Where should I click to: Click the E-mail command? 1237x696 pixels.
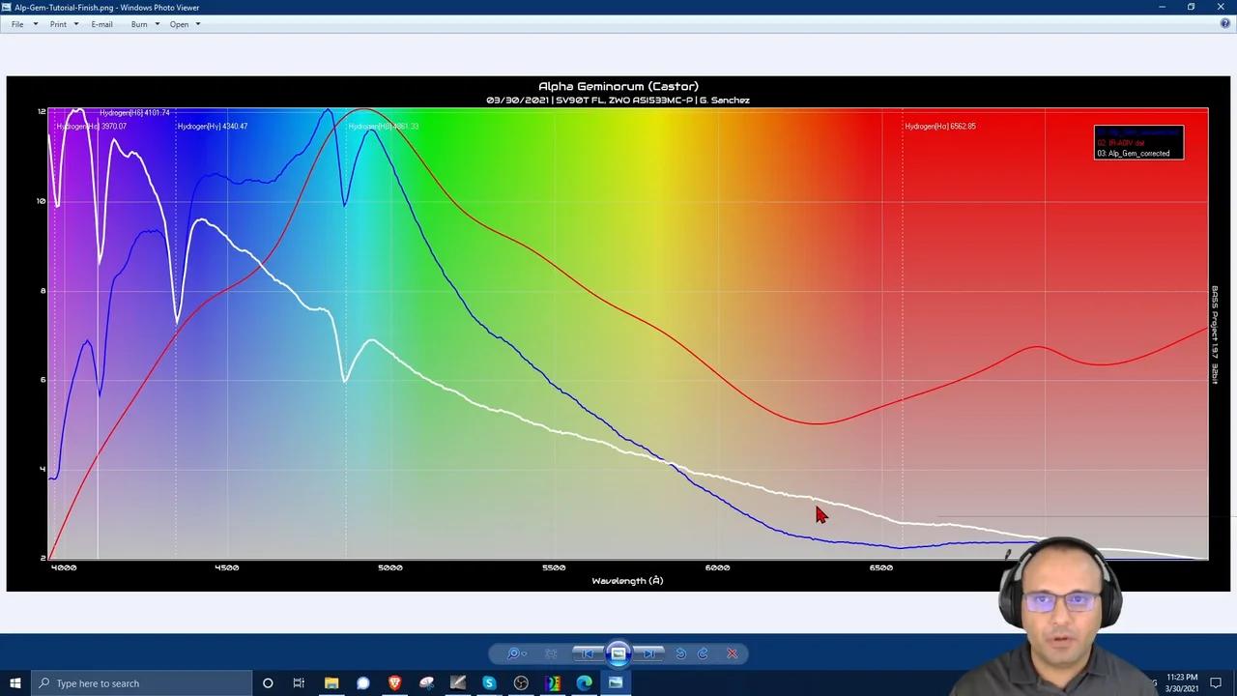(101, 24)
